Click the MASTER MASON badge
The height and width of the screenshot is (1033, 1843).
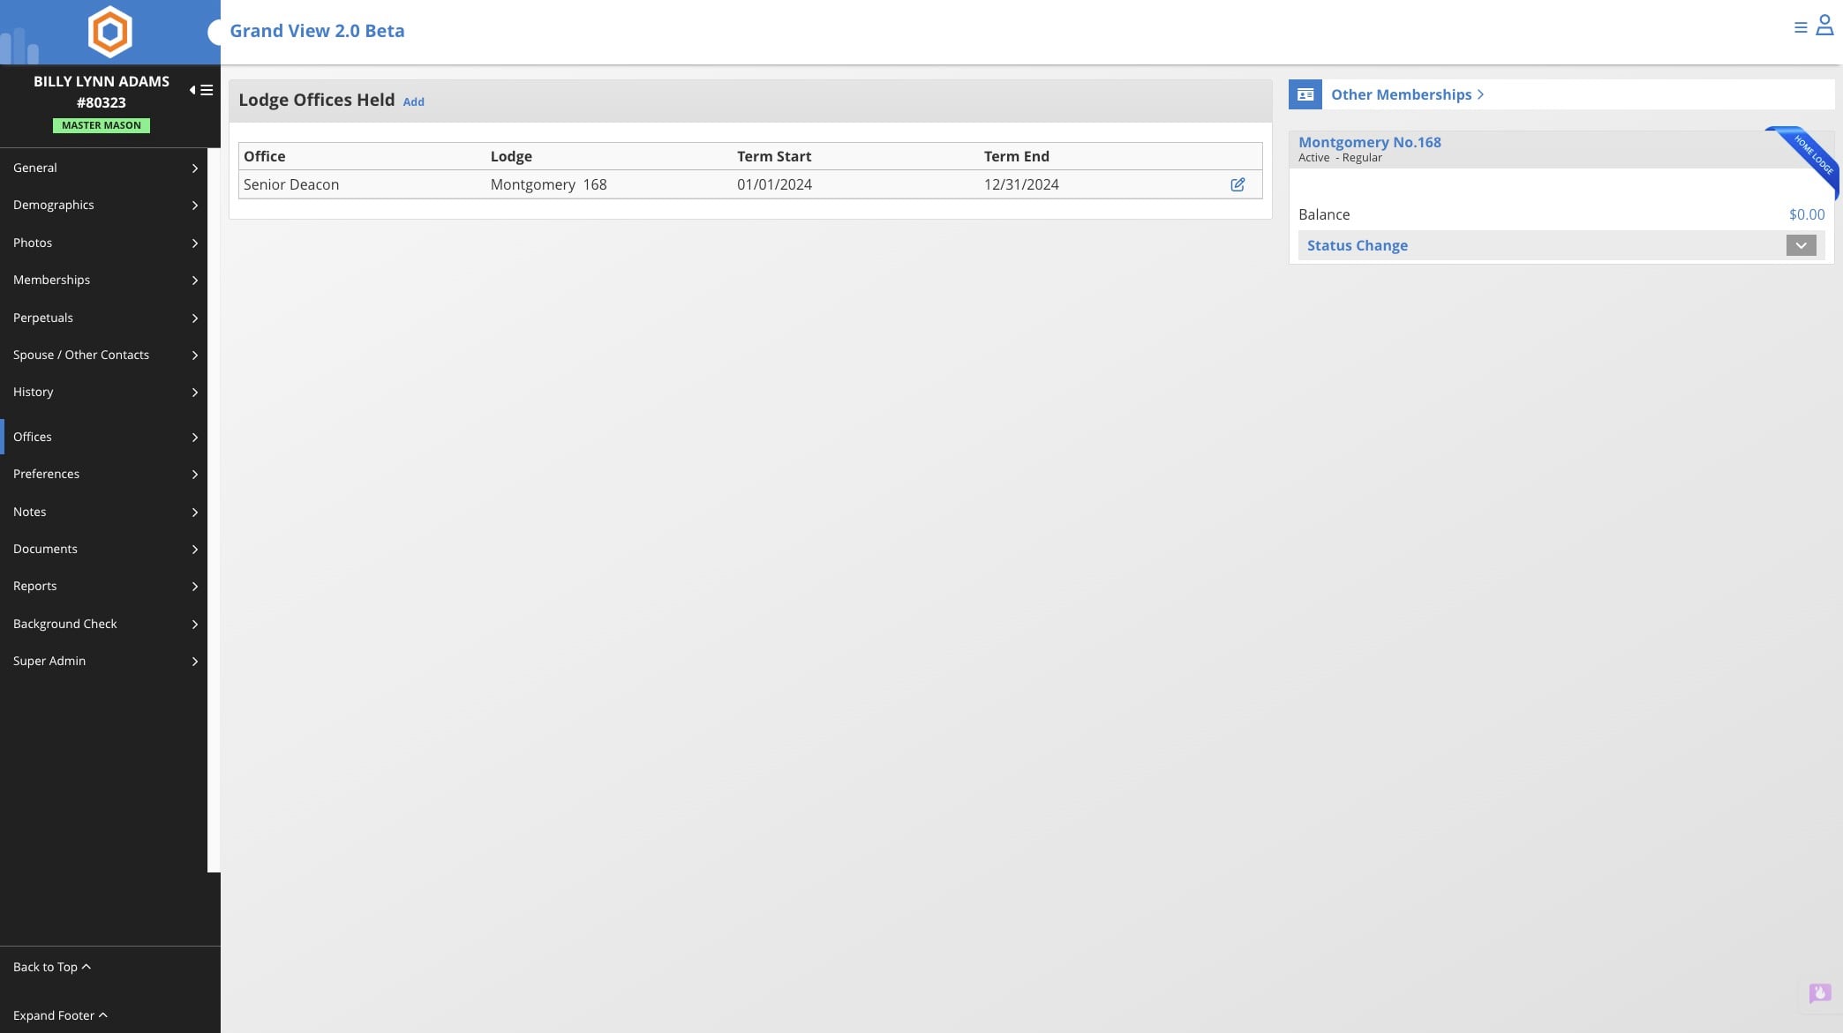(102, 125)
